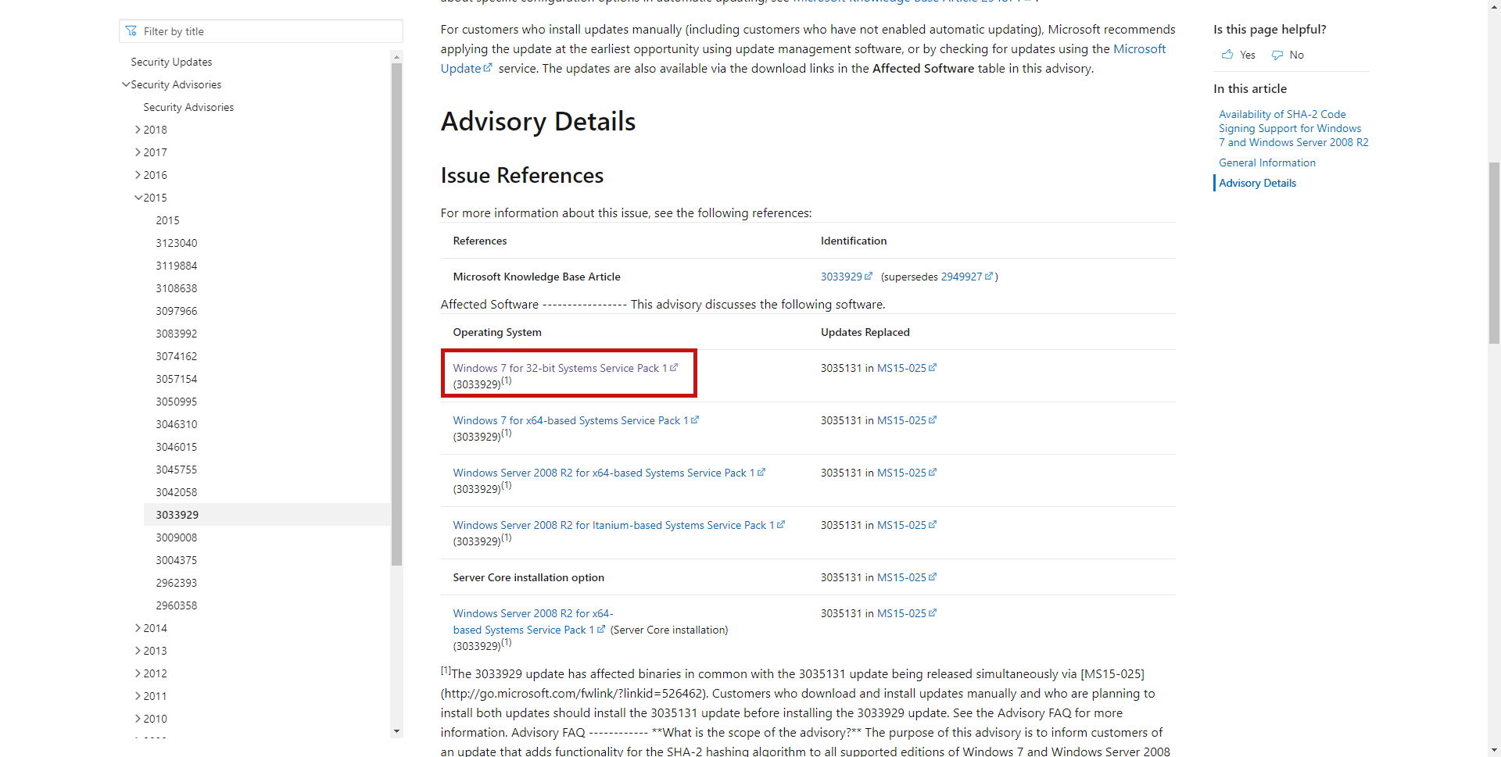Expand the 2014 advisories folder
This screenshot has height=757, width=1501.
tap(138, 628)
